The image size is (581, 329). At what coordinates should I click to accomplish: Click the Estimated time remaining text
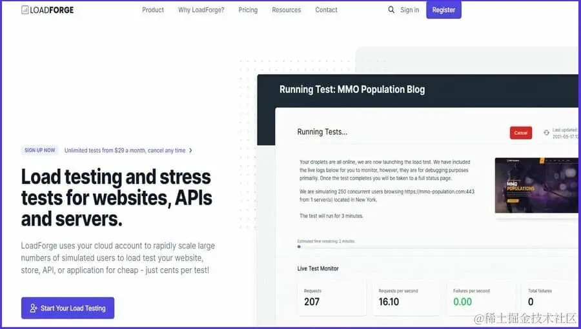point(326,241)
